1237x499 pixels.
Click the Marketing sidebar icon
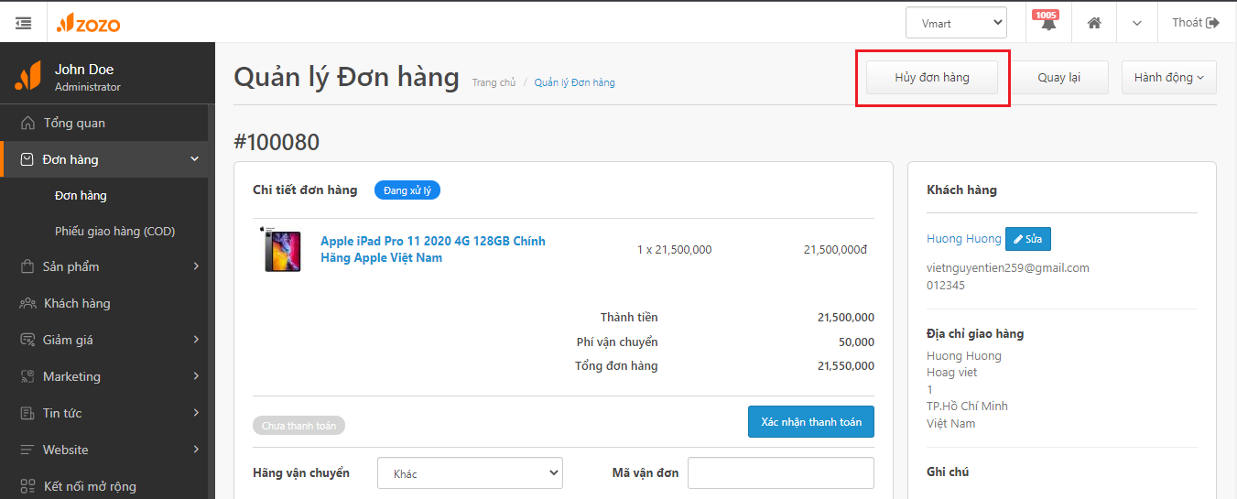(x=27, y=376)
